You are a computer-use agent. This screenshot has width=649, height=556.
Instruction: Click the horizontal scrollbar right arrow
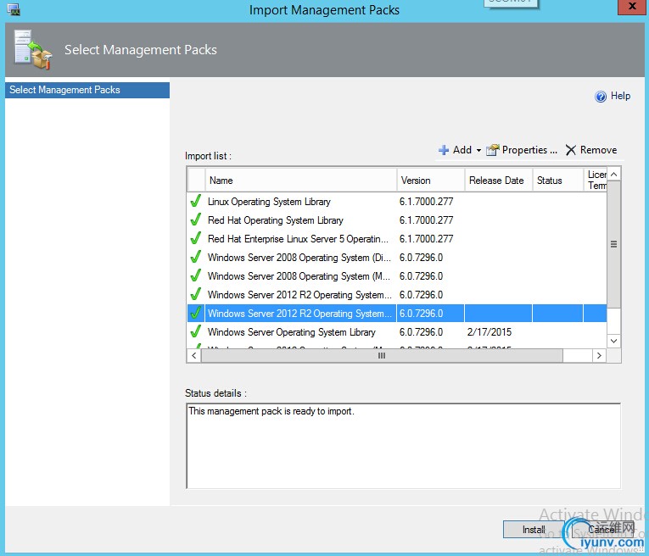pyautogui.click(x=599, y=355)
